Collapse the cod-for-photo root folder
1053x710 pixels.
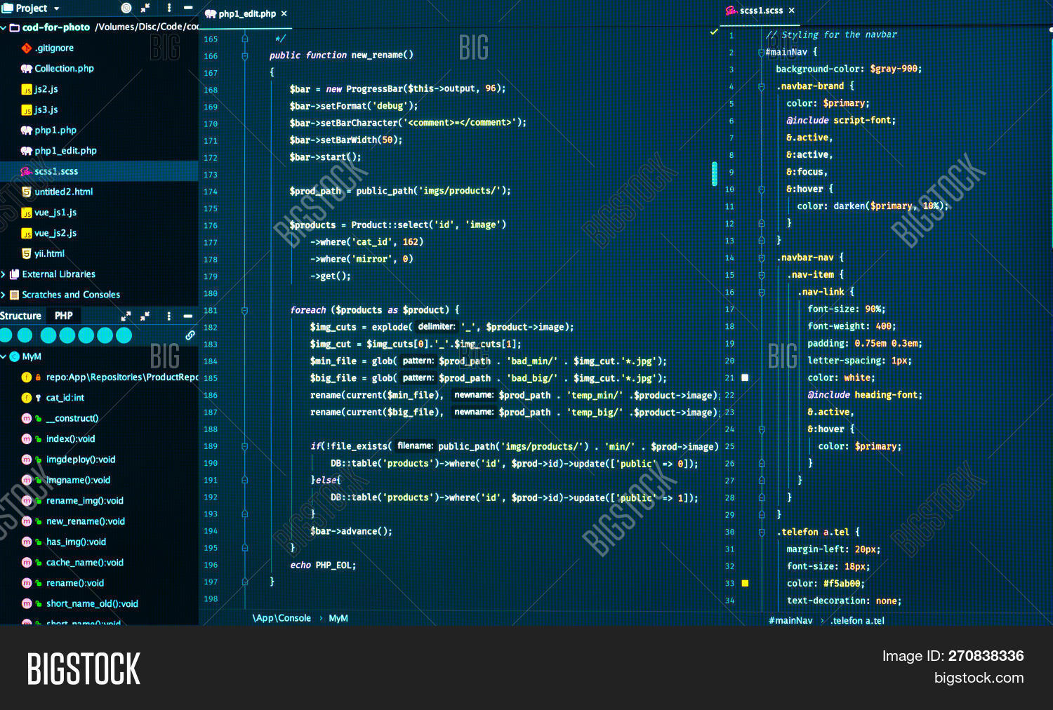[4, 27]
